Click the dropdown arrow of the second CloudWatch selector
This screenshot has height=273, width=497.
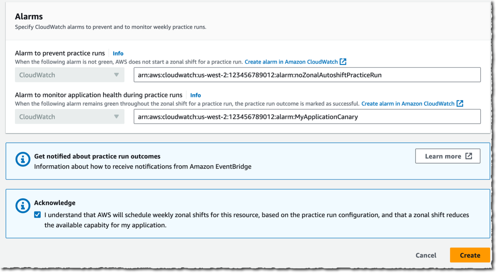[116, 117]
